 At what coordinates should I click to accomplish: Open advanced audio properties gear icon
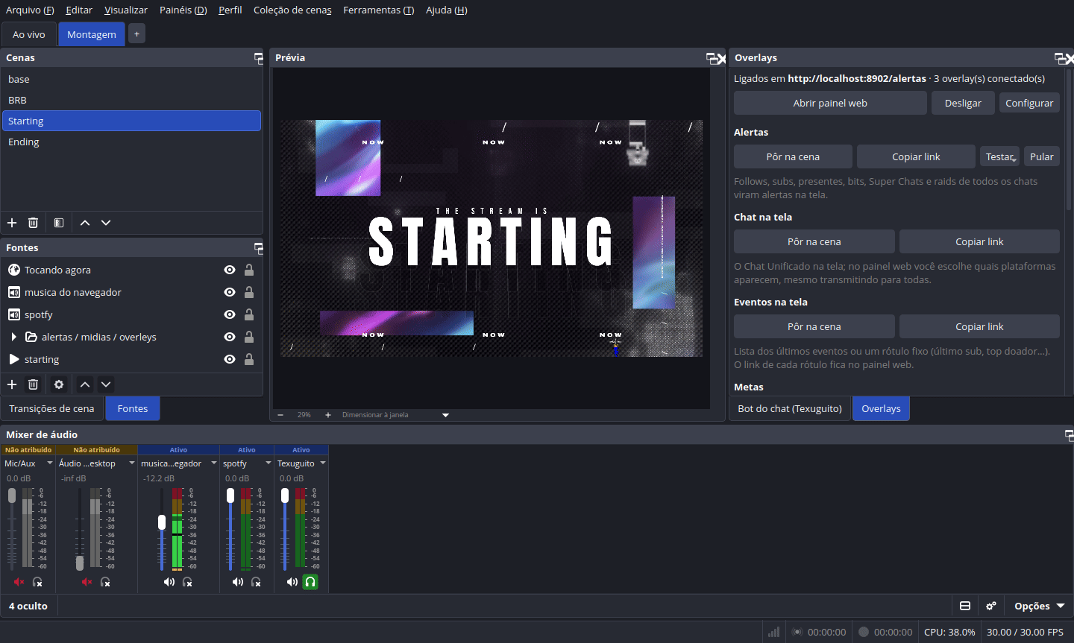[991, 606]
